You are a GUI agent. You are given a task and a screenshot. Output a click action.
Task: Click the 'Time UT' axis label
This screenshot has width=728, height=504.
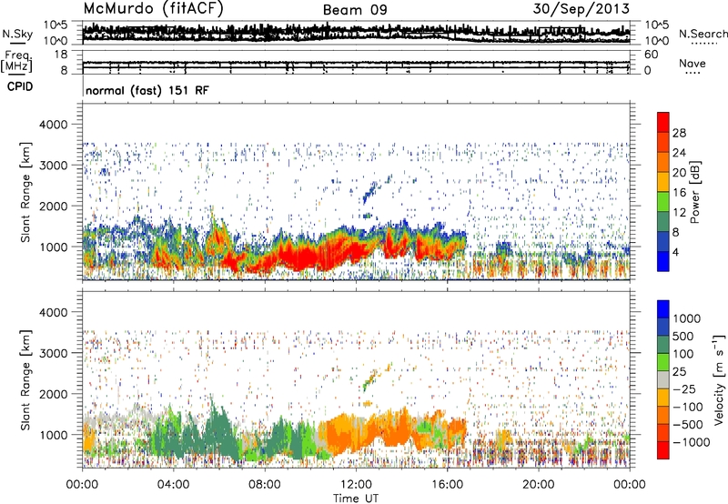pyautogui.click(x=356, y=498)
